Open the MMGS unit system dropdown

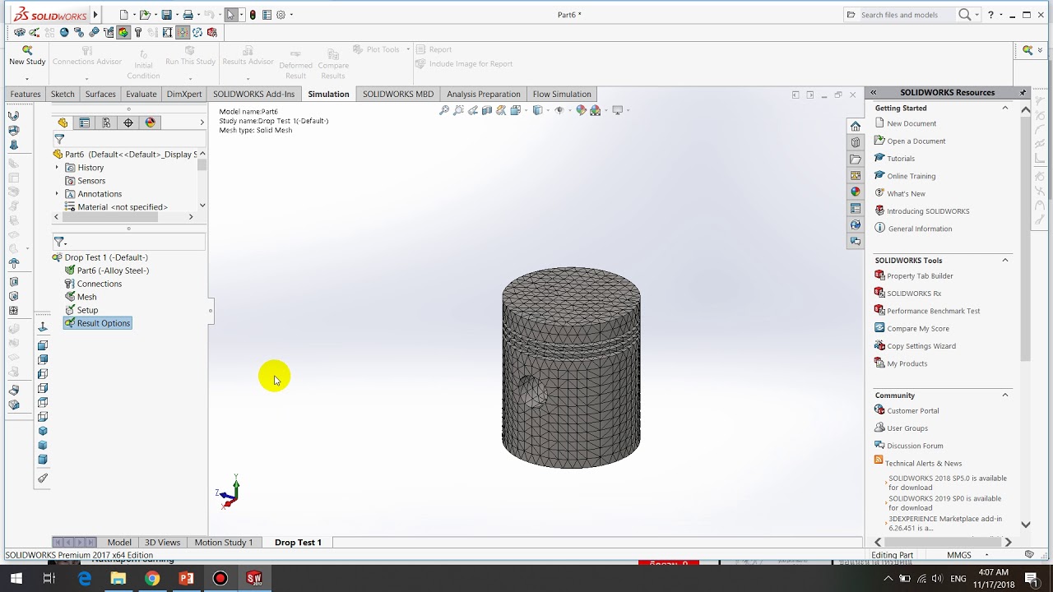pos(987,555)
